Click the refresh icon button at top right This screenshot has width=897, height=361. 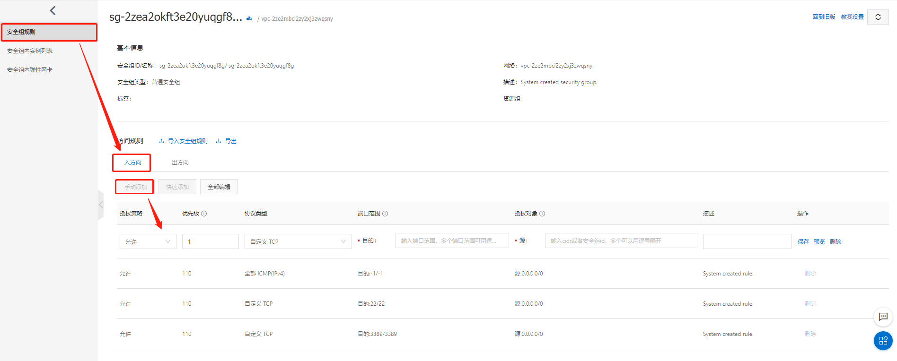(x=878, y=17)
